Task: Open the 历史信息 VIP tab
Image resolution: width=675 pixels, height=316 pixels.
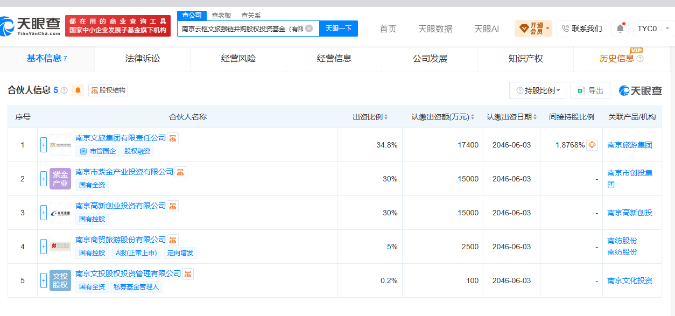Action: coord(621,59)
